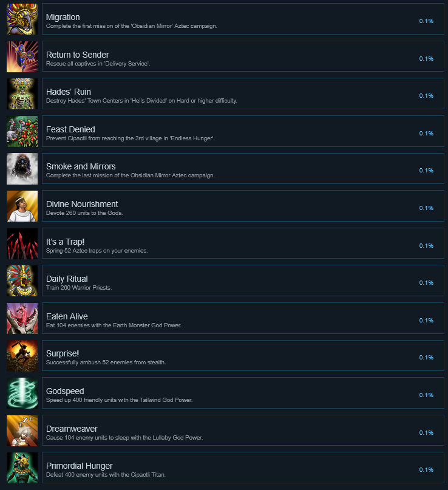Click the 0.1% value beside Daily Ritual
The width and height of the screenshot is (448, 490).
click(426, 283)
